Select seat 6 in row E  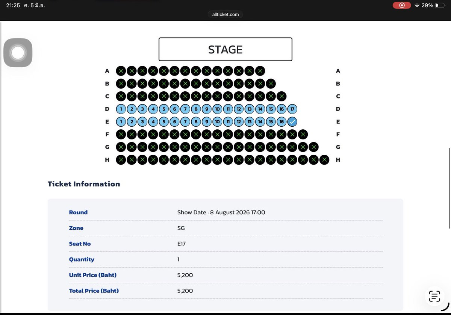click(174, 122)
